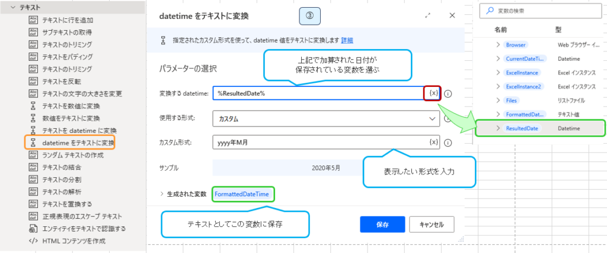Image resolution: width=607 pixels, height=253 pixels.
Task: Select the ResultedDate variable chip
Action: tap(522, 128)
